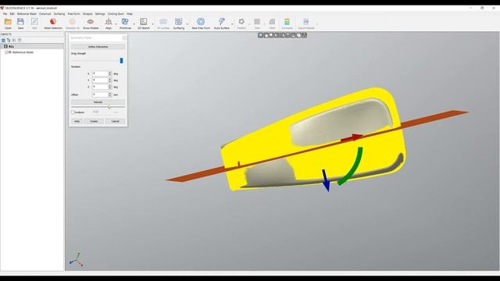Open the Edit menu
The height and width of the screenshot is (281, 500).
[x=12, y=14]
